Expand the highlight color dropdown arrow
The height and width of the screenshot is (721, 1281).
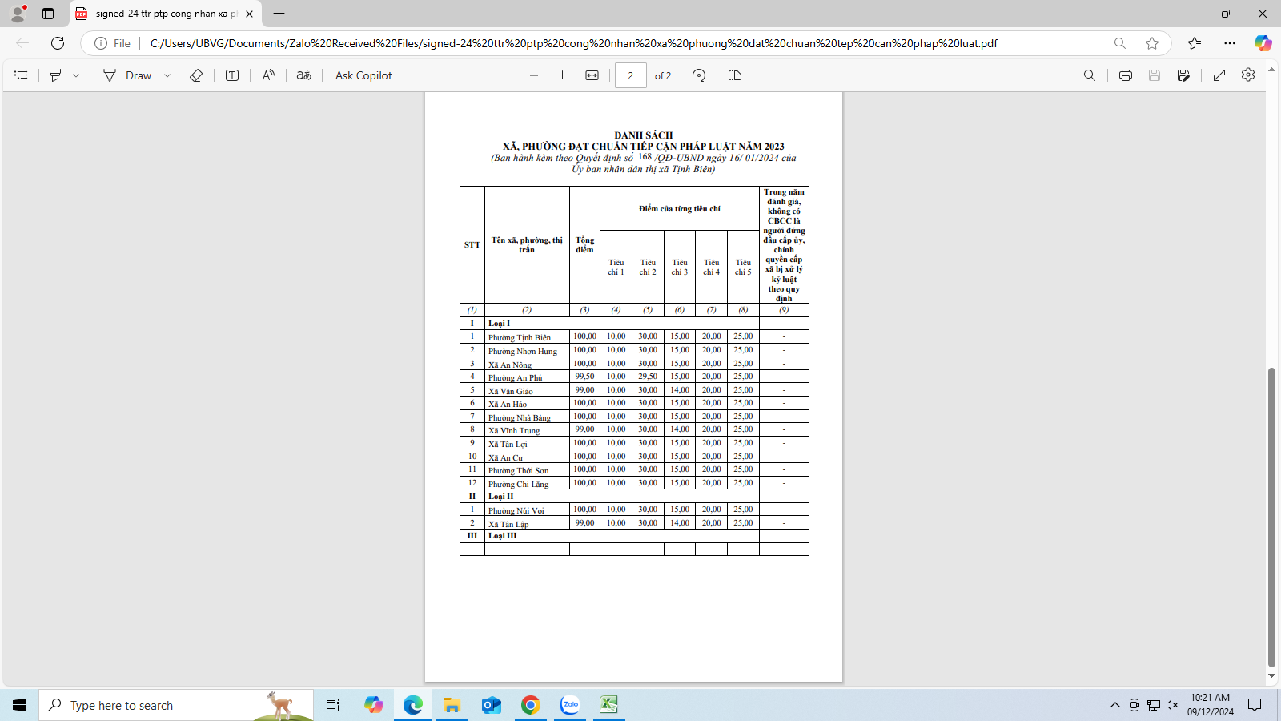pos(76,75)
